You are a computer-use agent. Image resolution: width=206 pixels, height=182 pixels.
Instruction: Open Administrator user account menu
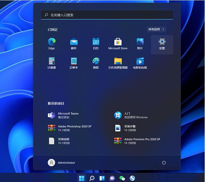click(62, 163)
